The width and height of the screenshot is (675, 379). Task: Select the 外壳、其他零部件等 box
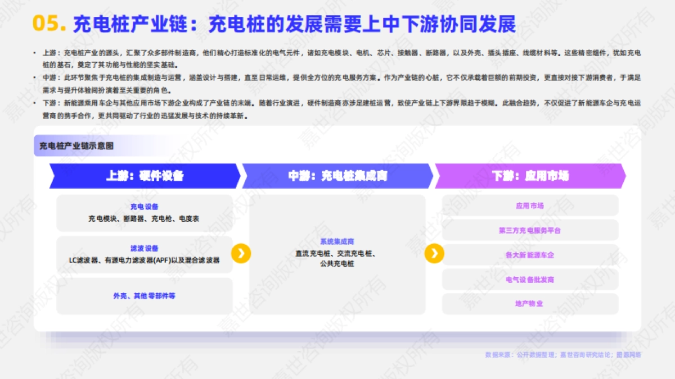[145, 295]
